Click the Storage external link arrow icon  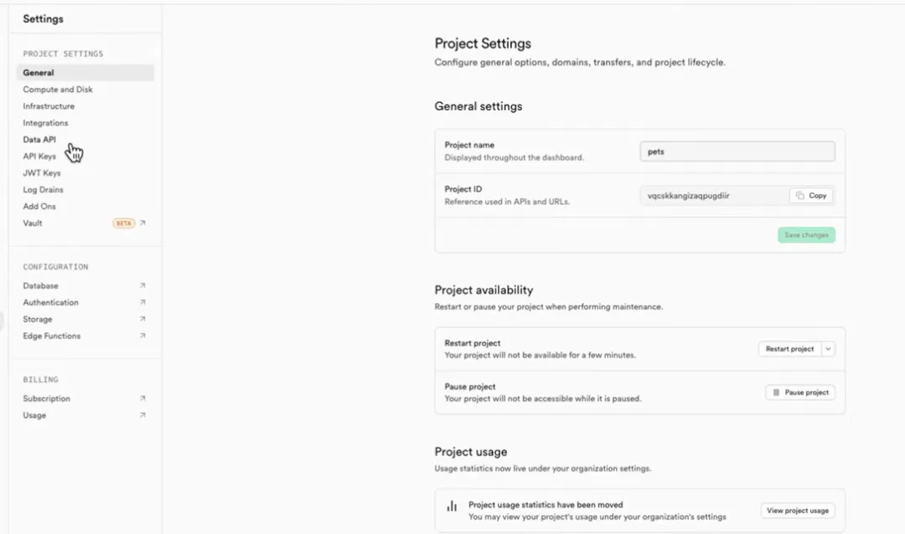click(142, 320)
